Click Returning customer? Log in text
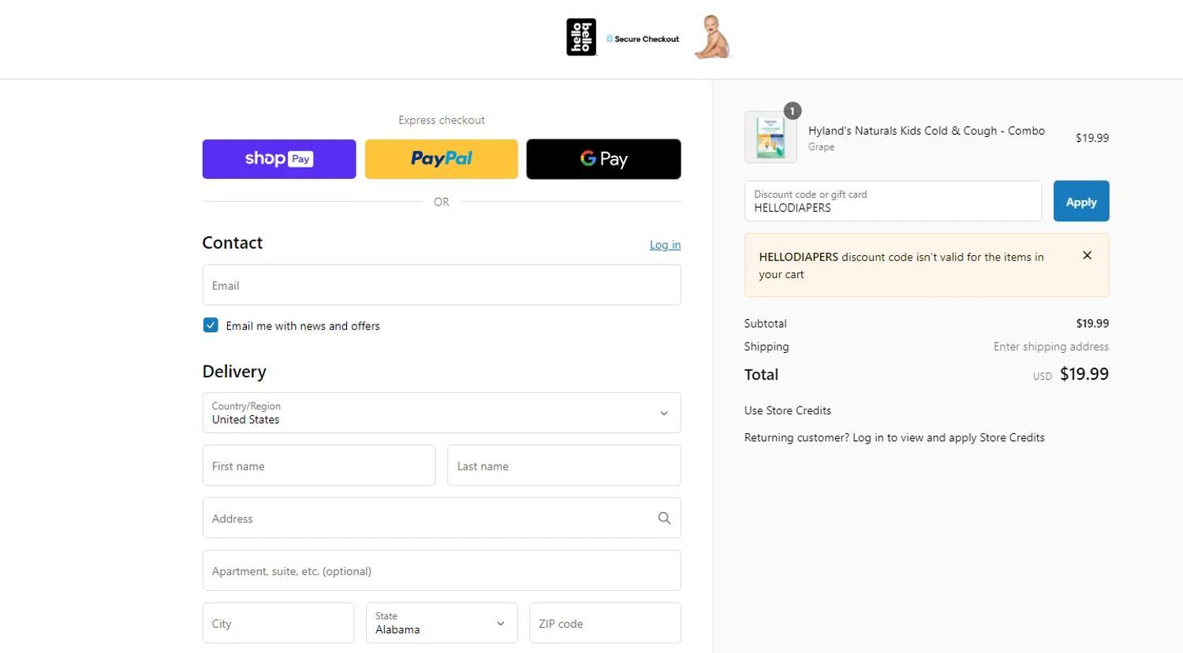1183x653 pixels. pyautogui.click(x=894, y=437)
